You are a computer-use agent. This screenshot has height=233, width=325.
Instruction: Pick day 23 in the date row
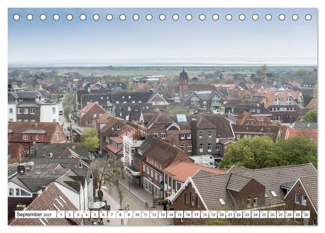click(247, 215)
